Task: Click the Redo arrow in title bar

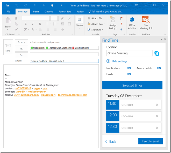Action: (x=26, y=5)
